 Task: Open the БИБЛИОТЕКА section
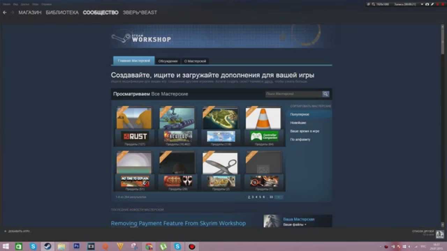[x=62, y=13]
